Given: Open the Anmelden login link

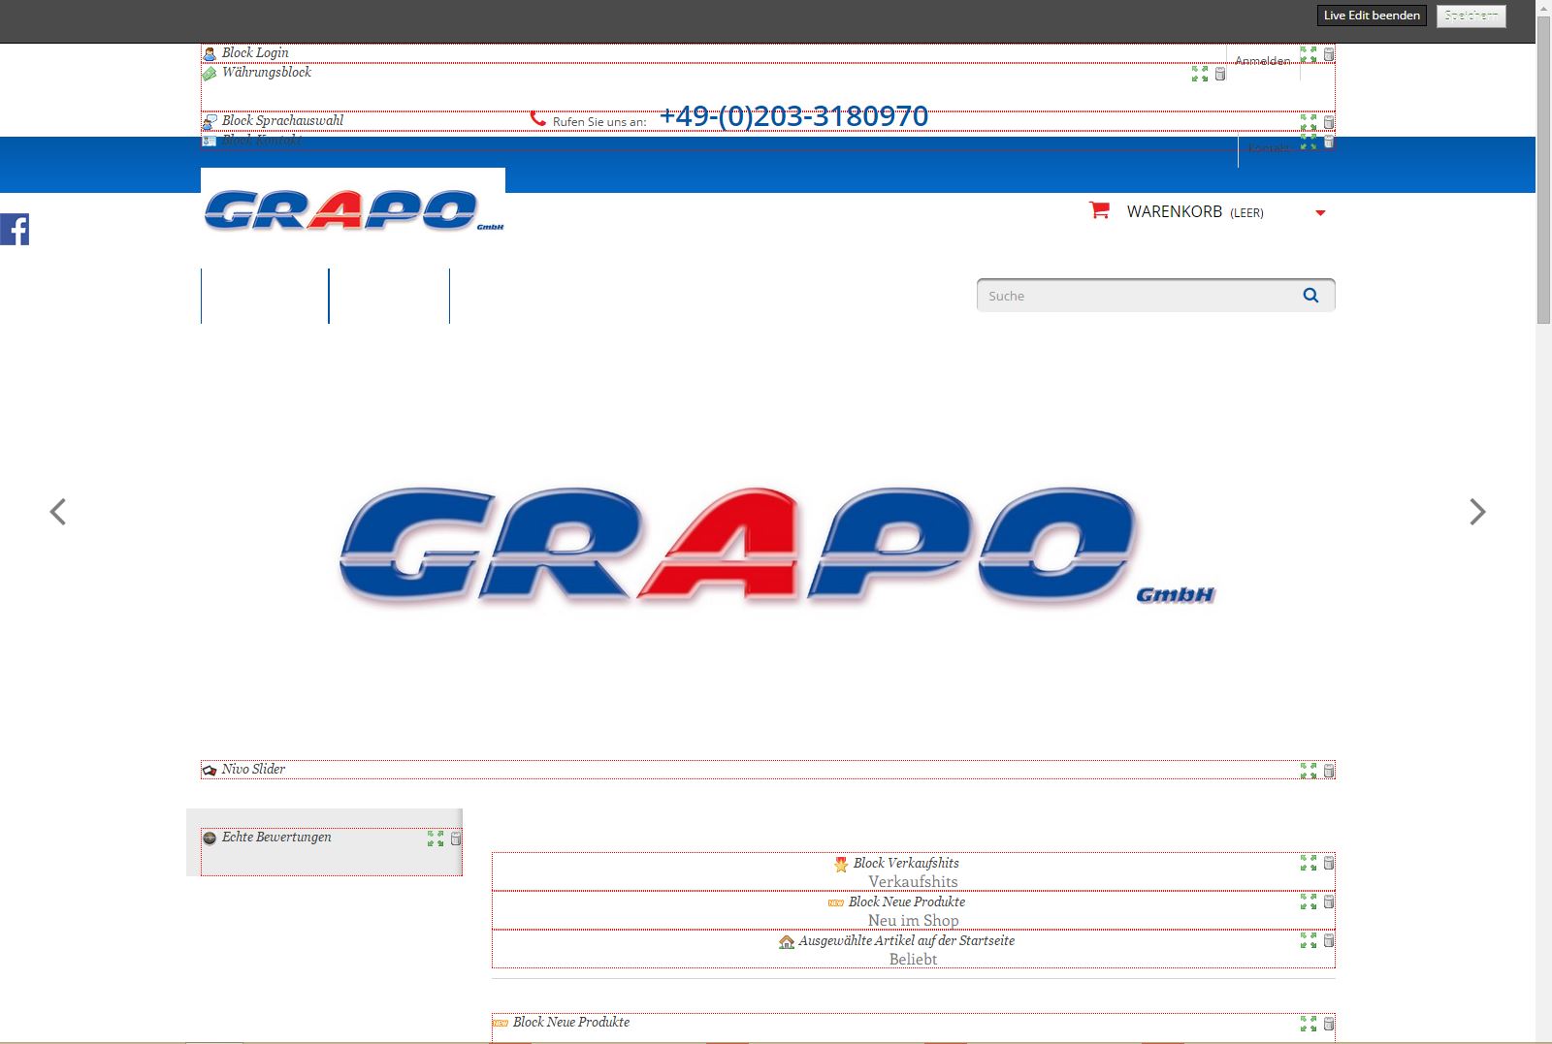Looking at the screenshot, I should (1262, 61).
